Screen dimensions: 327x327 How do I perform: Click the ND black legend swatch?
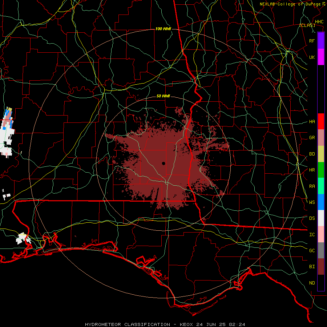point(321,283)
